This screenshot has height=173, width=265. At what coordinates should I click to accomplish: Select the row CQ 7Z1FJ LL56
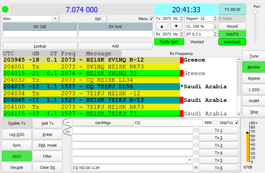pyautogui.click(x=92, y=86)
